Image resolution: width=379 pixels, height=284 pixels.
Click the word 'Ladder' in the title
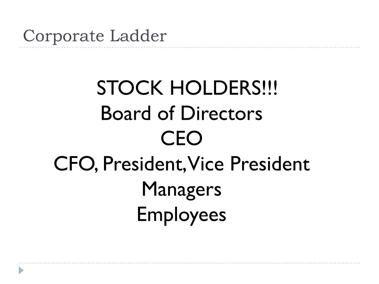pyautogui.click(x=138, y=36)
